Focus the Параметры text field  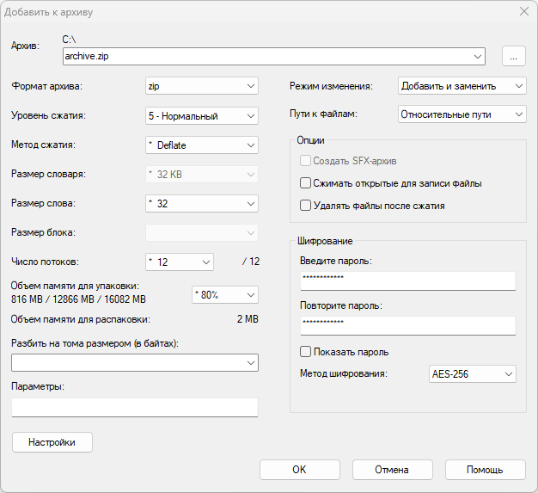135,407
